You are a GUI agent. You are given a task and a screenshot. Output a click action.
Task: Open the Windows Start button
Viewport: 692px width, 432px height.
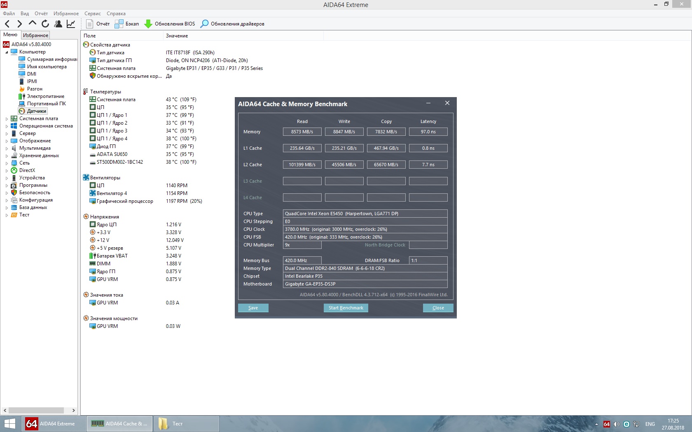(x=9, y=424)
